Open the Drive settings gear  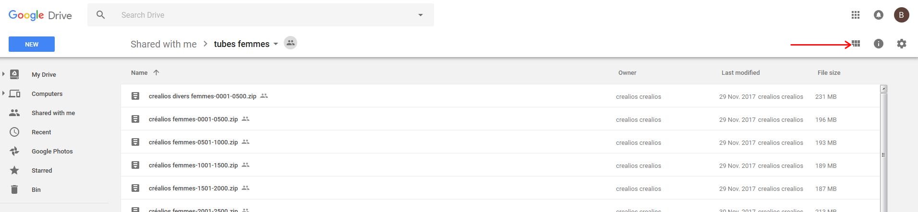tap(901, 44)
